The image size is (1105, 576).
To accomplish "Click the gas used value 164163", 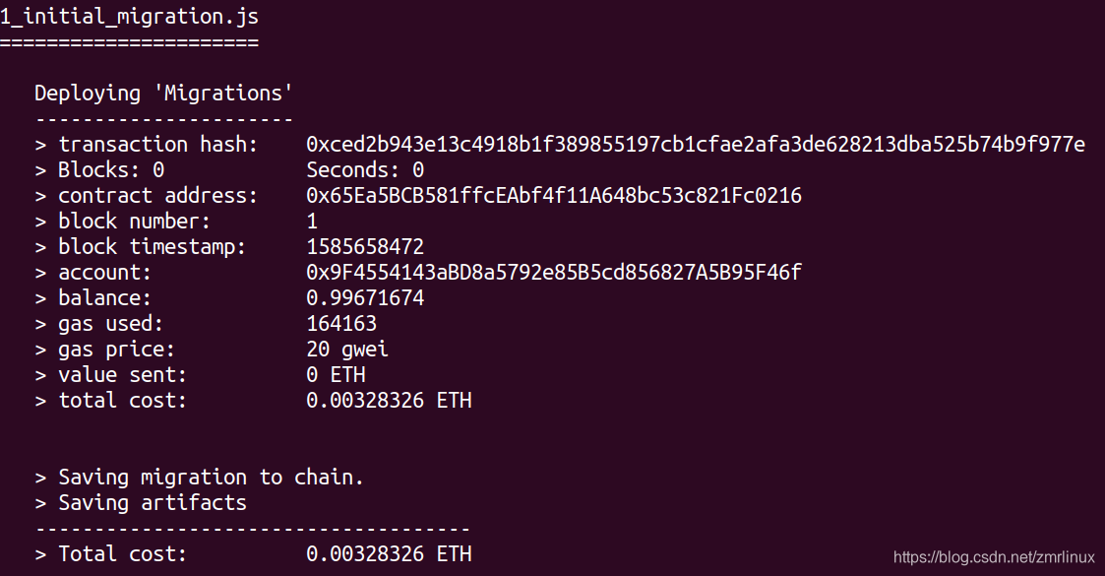I will [341, 324].
